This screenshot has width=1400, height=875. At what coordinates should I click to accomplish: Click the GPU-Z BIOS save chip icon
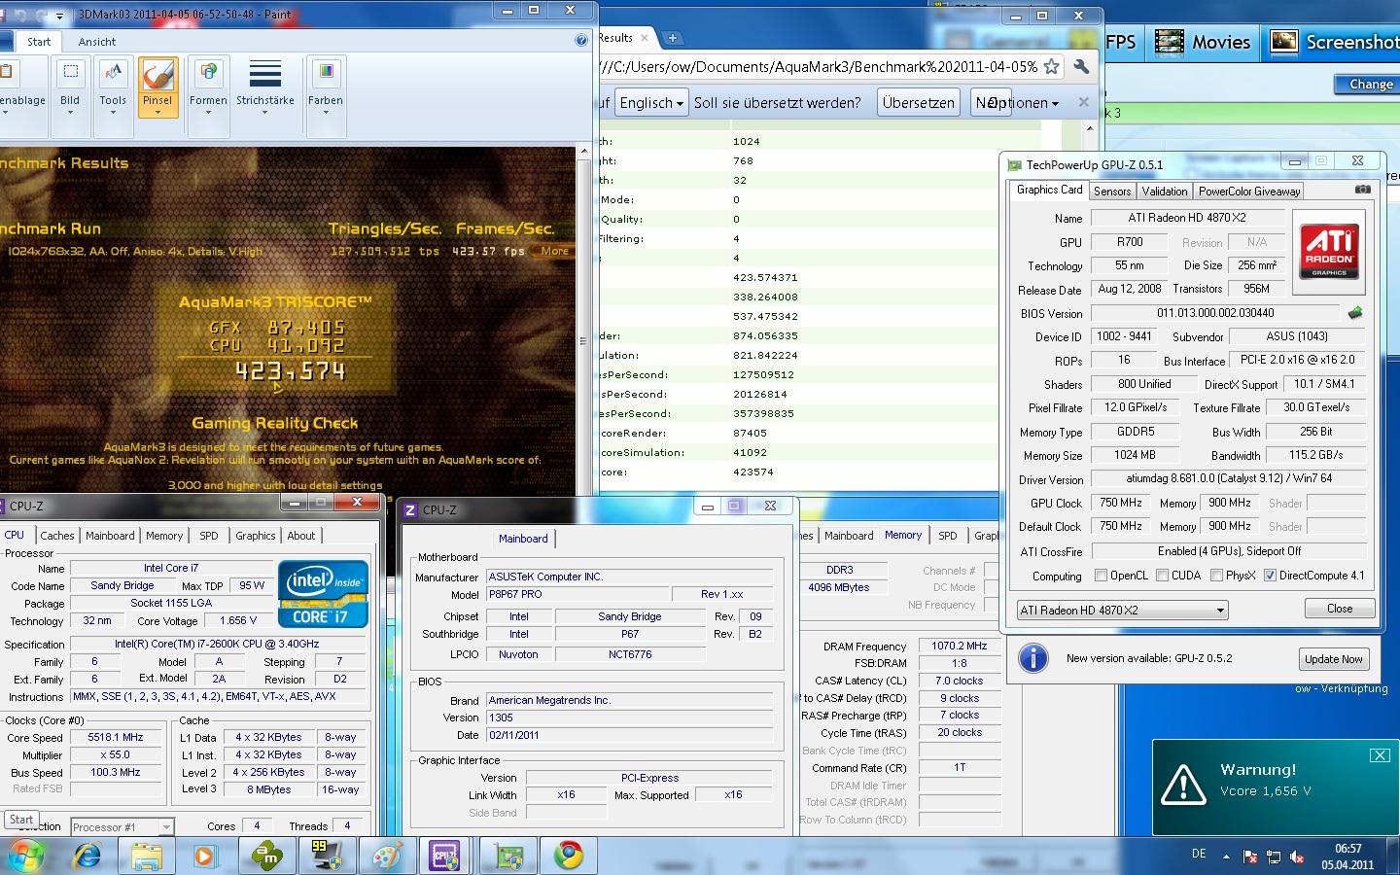1355,313
